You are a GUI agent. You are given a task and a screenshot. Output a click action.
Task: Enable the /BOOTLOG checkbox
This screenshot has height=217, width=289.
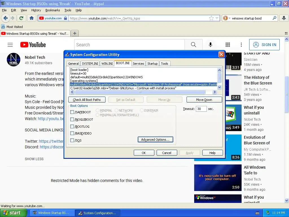(x=72, y=126)
